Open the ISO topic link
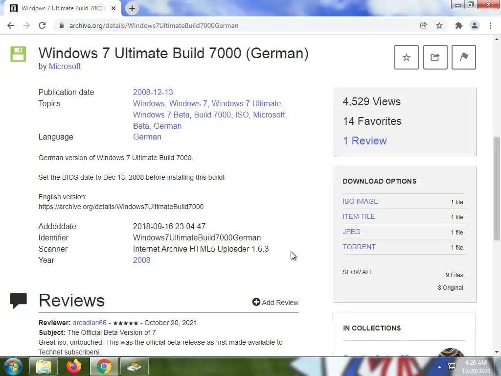This screenshot has height=376, width=501. [x=242, y=115]
